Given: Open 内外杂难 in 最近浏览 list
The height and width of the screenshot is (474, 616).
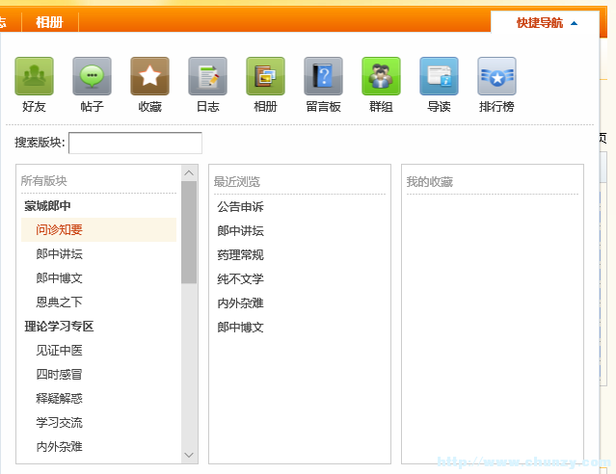Looking at the screenshot, I should (x=240, y=303).
